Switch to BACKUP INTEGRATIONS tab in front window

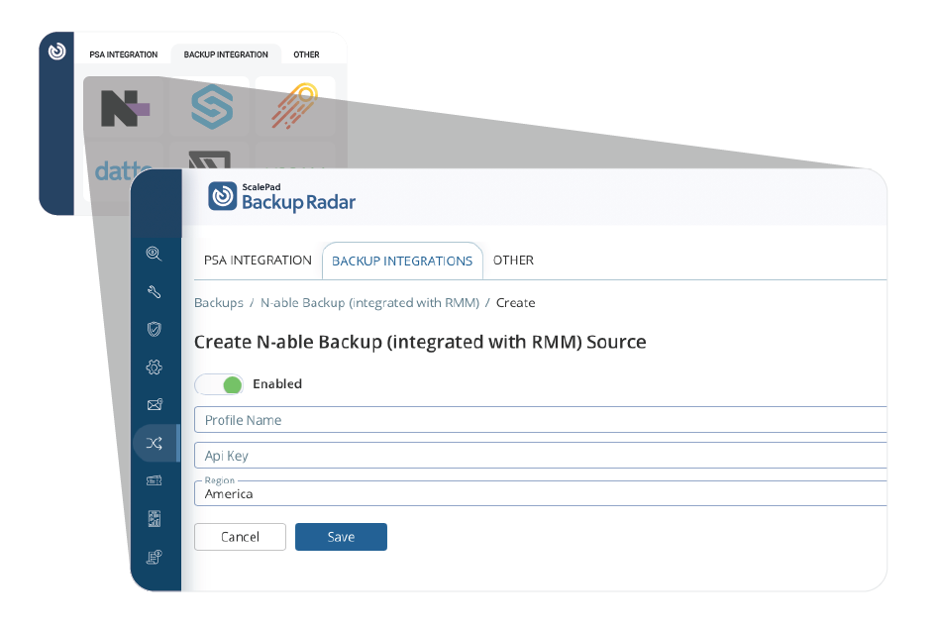(x=402, y=261)
